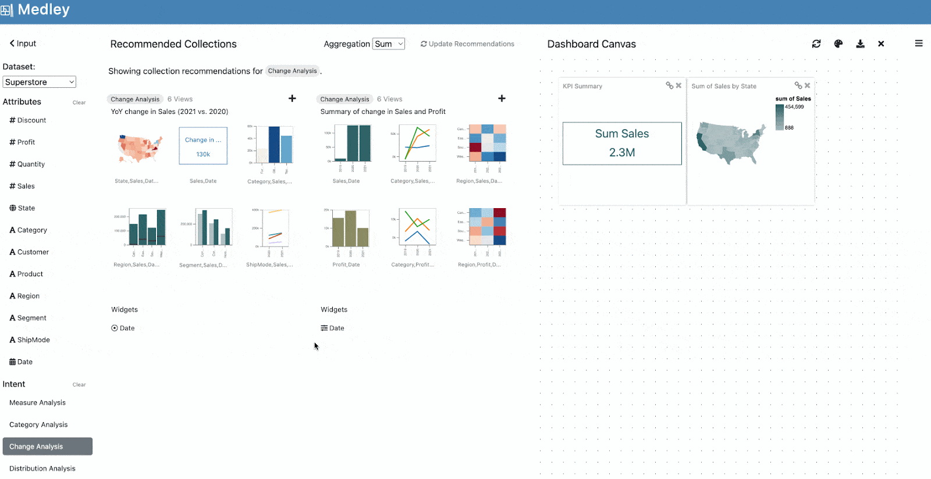931x479 pixels.
Task: Download the dashboard
Action: point(861,44)
